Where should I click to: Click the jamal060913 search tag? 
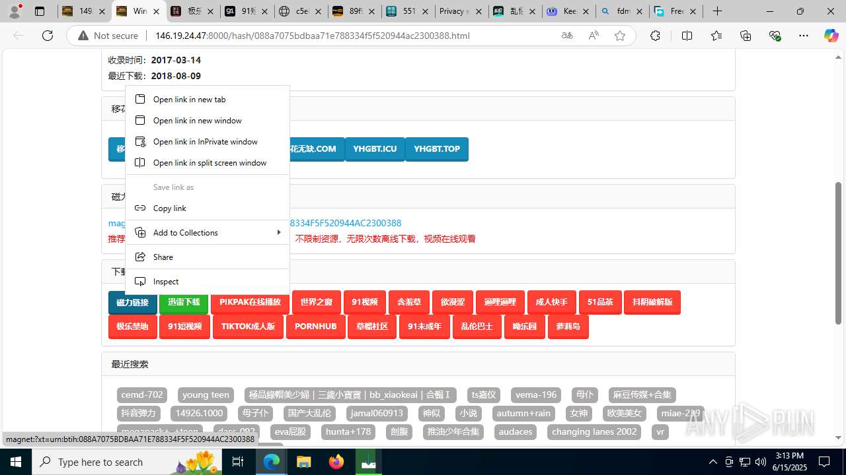(x=377, y=413)
